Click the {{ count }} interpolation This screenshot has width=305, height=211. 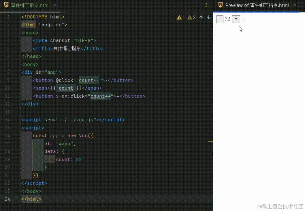[x=66, y=88]
